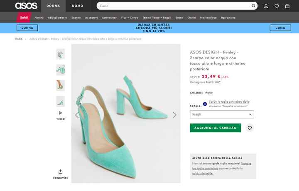Select third thumbnail showing leg
Viewport: 299px width, 191px height.
tap(61, 86)
